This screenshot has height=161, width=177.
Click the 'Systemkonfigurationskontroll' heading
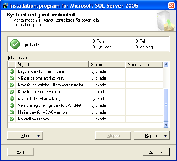point(41,15)
